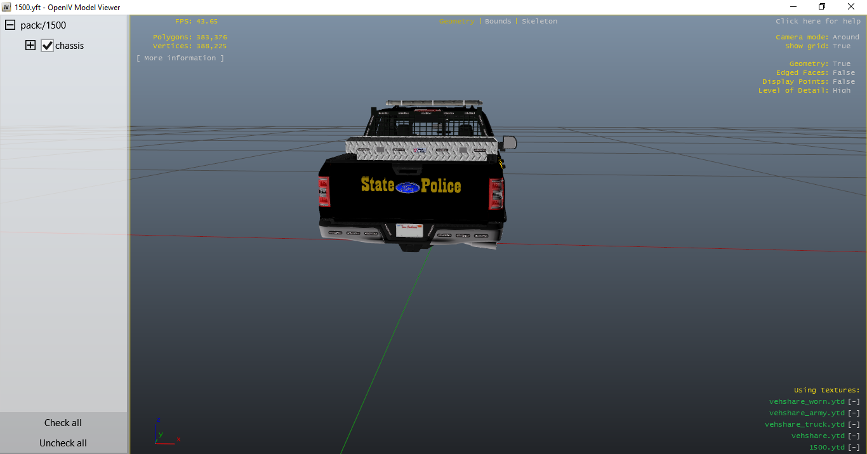The image size is (867, 454).
Task: Uncheck the chassis visibility checkbox
Action: click(x=47, y=46)
